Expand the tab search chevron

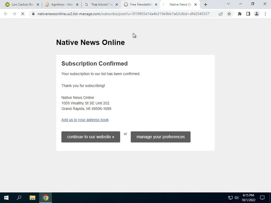(228, 4)
